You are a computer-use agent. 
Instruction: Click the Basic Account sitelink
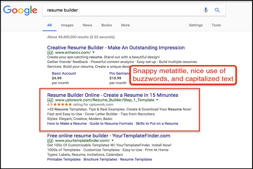point(64,74)
